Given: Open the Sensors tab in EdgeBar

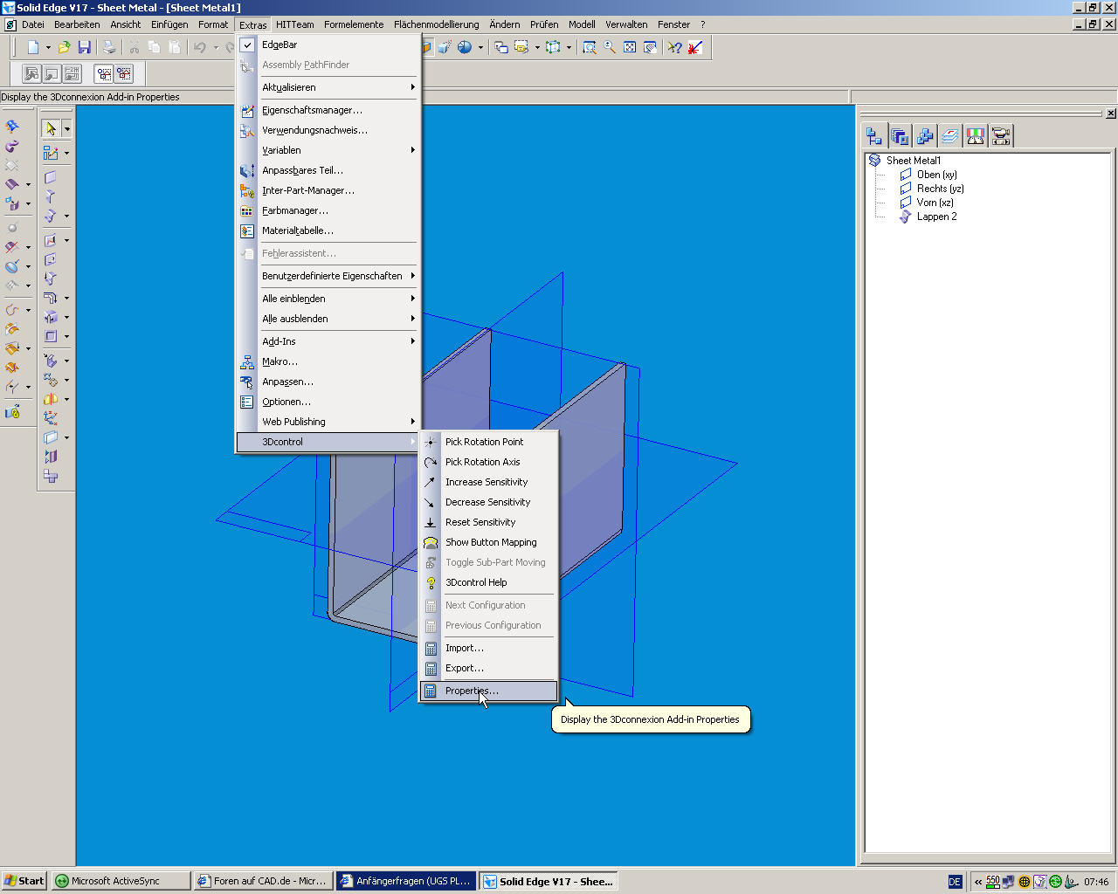Looking at the screenshot, I should coord(976,135).
